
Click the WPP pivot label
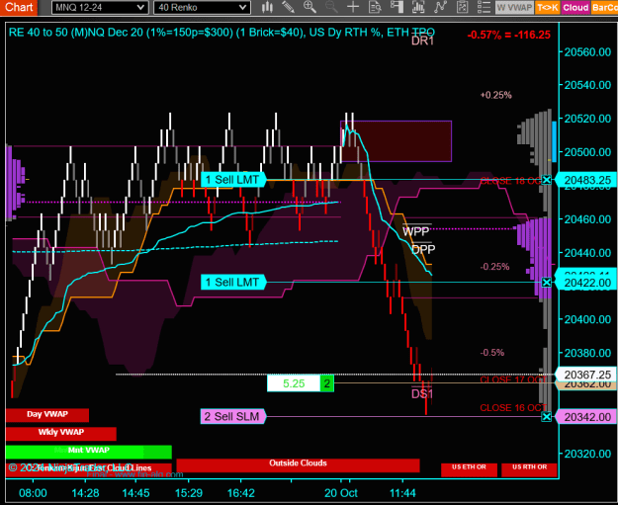coord(416,231)
